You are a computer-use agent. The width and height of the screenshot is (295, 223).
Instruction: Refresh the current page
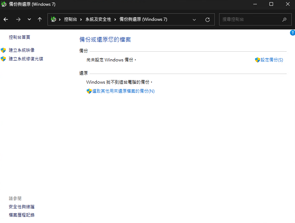click(x=208, y=19)
